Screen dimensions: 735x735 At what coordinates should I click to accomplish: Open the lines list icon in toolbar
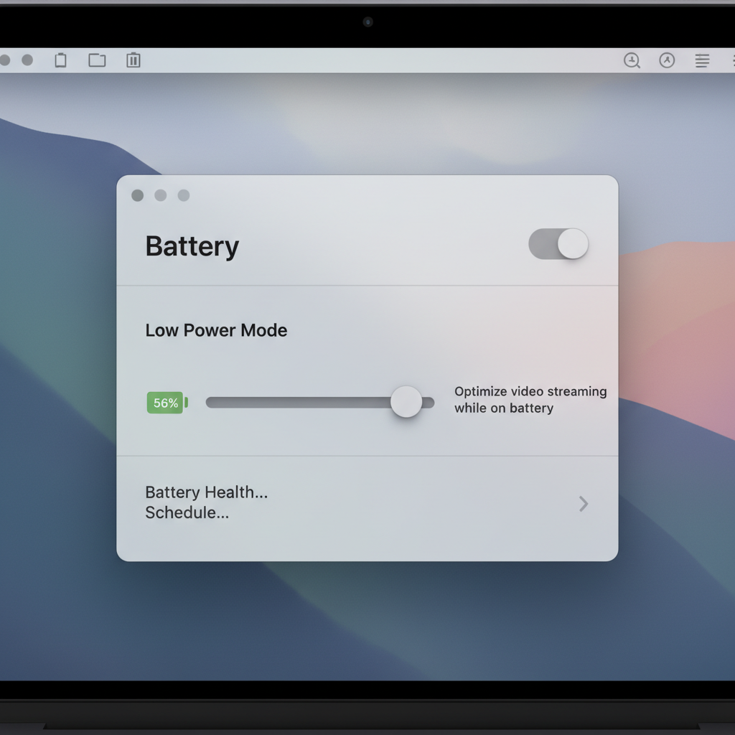pos(702,61)
